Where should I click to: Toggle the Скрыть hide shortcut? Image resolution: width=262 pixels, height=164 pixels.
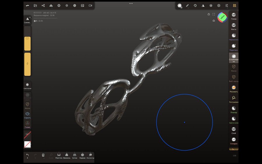27,115
